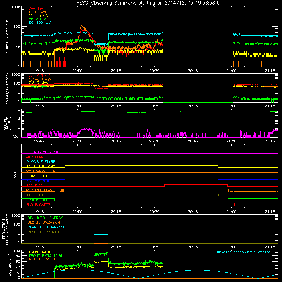The width and height of the screenshot is (282, 282).
Task: Select the ECLIPSE_FLAG label
Action: tap(38, 181)
